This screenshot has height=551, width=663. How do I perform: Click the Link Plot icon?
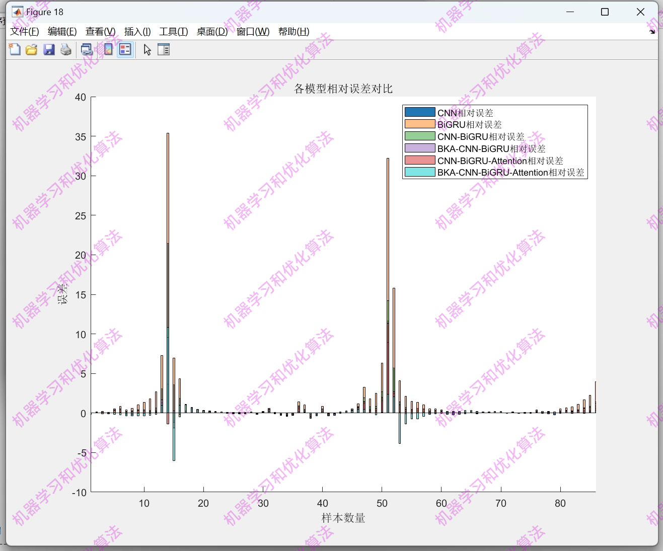(87, 49)
